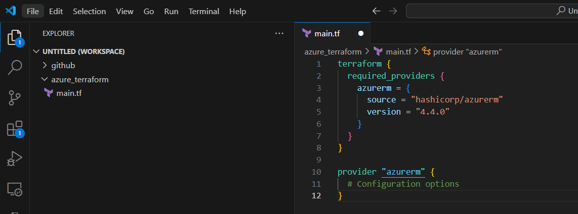
Task: Click the "version" attribute on line 5
Action: pyautogui.click(x=384, y=112)
